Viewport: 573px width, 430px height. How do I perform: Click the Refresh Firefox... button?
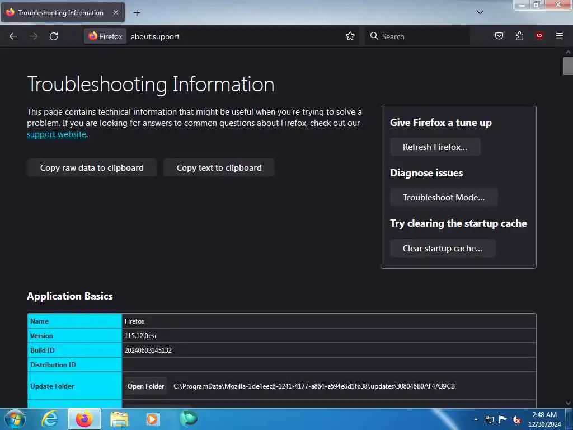(435, 147)
